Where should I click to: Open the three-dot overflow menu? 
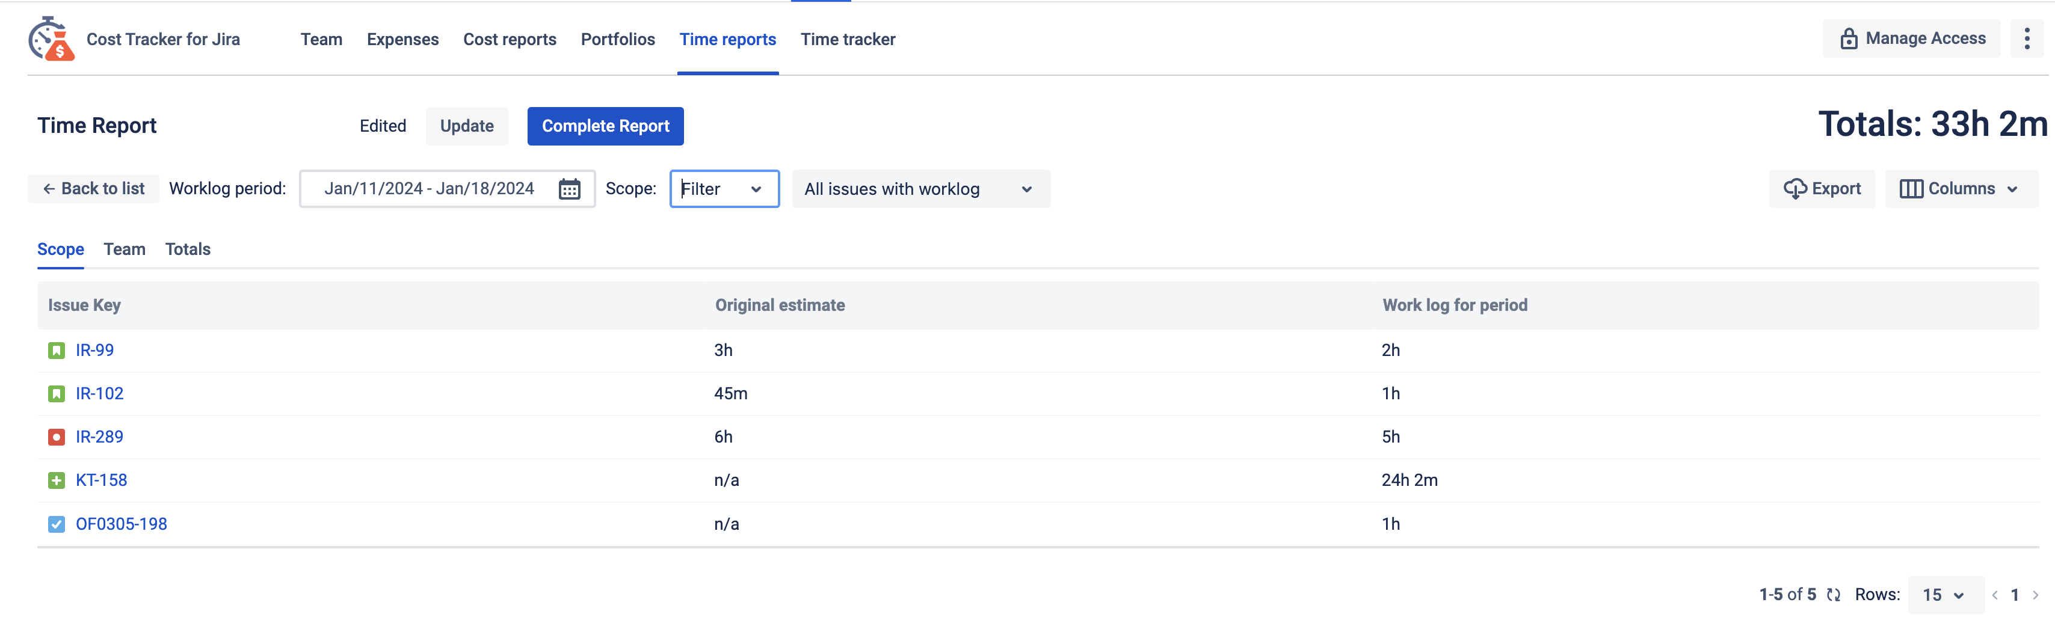click(2027, 37)
